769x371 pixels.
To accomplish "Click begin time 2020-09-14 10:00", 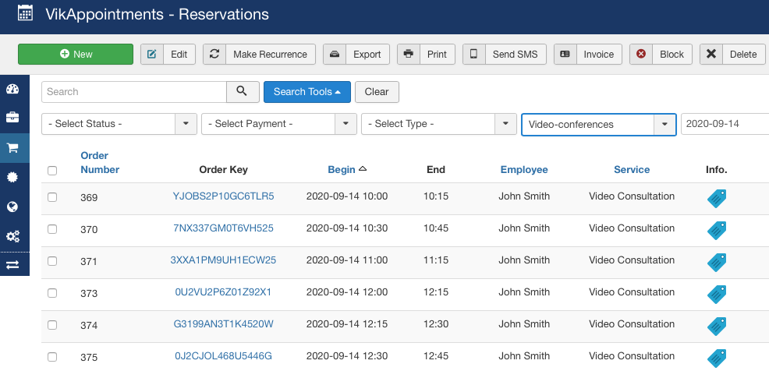I will coord(347,196).
